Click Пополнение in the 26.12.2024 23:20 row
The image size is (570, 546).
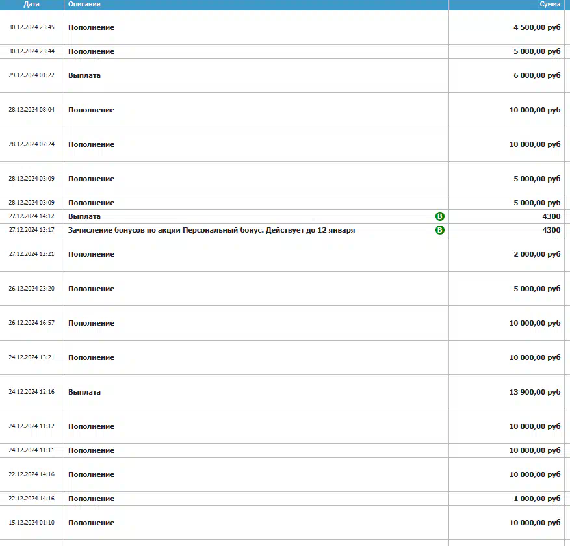pyautogui.click(x=91, y=289)
